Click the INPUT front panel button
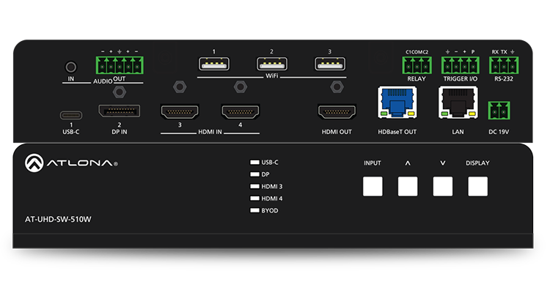This screenshot has height=293, width=550. [x=373, y=187]
